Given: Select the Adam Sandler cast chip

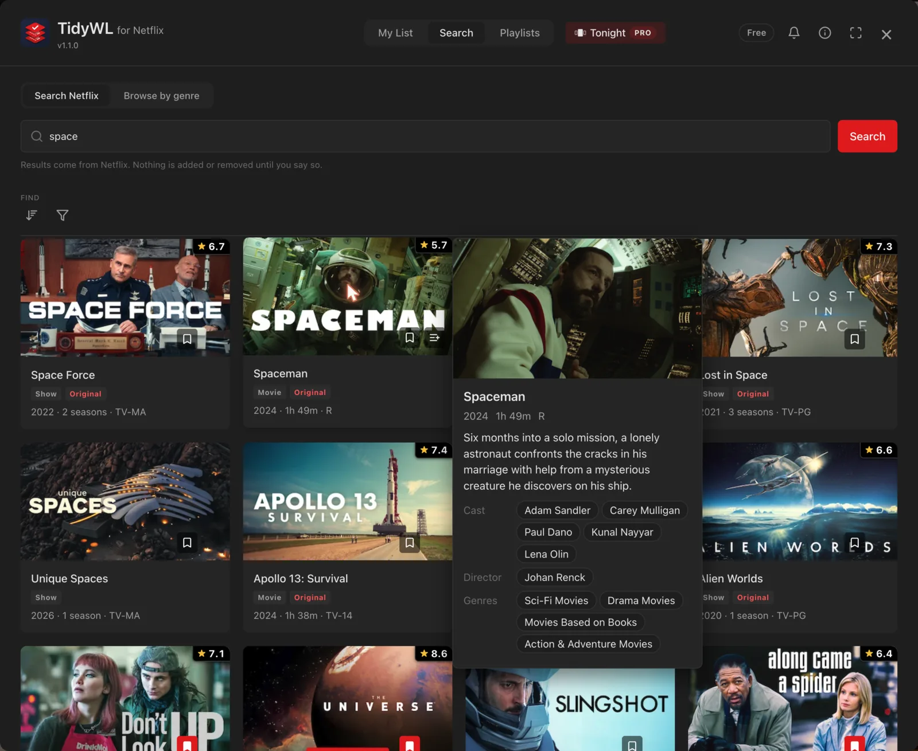Looking at the screenshot, I should pos(557,510).
